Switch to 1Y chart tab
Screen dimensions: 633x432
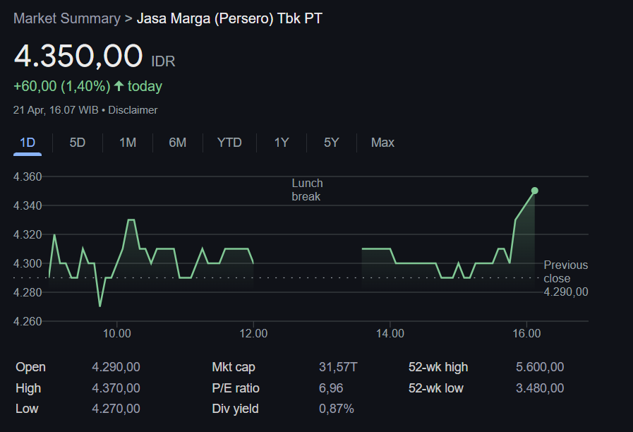coord(282,143)
